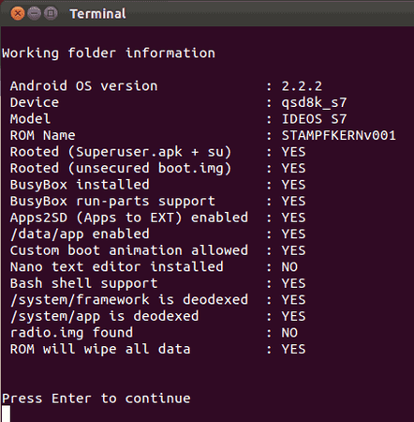Image resolution: width=414 pixels, height=422 pixels.
Task: Select the 'Working folder information' heading
Action: [109, 53]
